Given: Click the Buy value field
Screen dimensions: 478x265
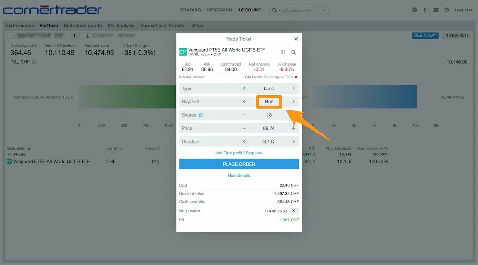Looking at the screenshot, I should point(269,101).
